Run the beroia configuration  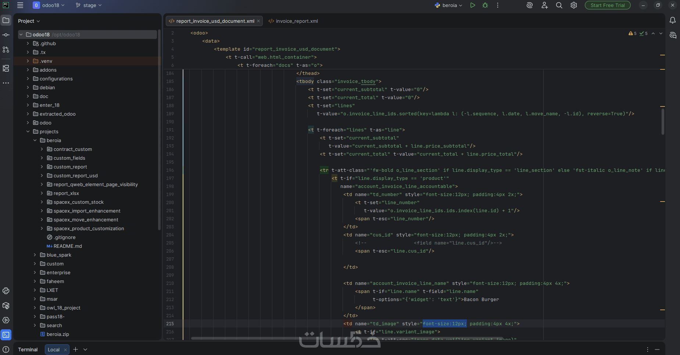[x=473, y=5]
